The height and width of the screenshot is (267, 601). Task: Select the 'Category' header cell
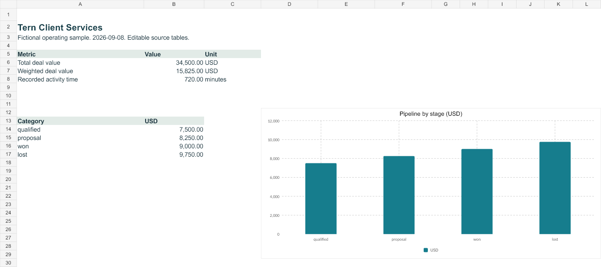click(x=80, y=121)
